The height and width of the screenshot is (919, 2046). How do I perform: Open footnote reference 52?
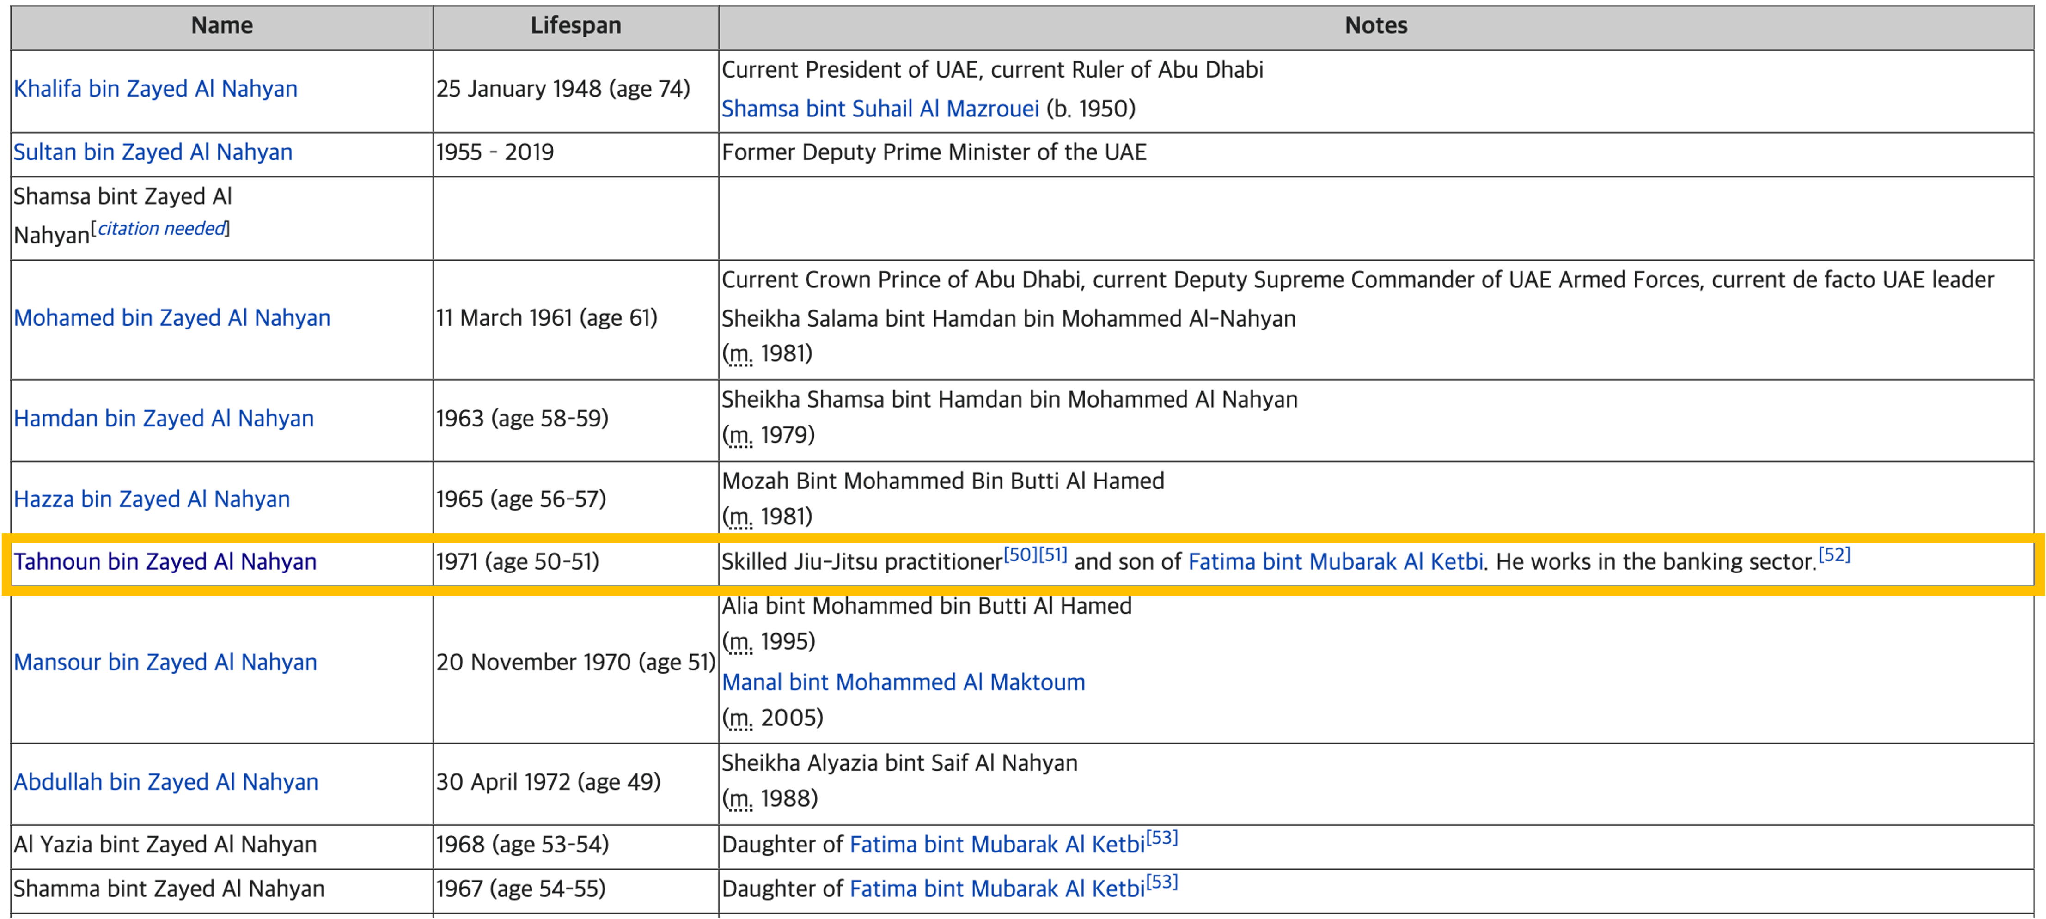coord(1834,554)
